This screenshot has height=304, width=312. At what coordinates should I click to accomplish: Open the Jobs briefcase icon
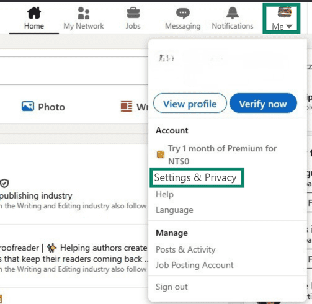click(133, 13)
